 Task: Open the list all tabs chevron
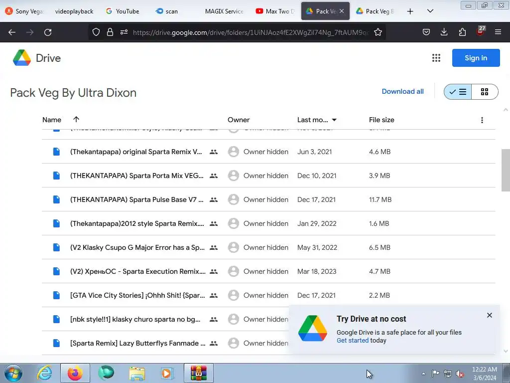[430, 11]
